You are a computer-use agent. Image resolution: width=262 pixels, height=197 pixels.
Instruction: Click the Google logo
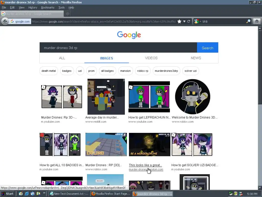click(x=129, y=35)
